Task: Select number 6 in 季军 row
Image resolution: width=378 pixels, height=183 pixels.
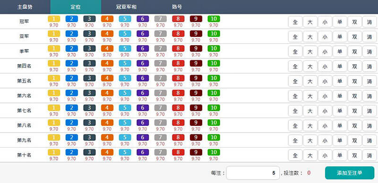Action: point(143,49)
